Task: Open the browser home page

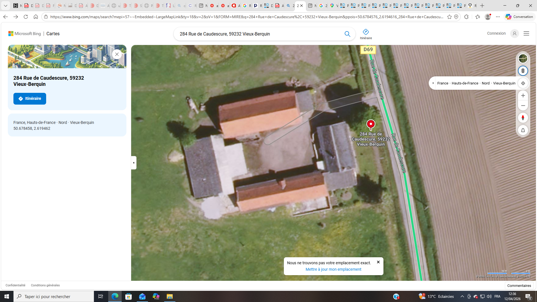Action: coord(36,17)
